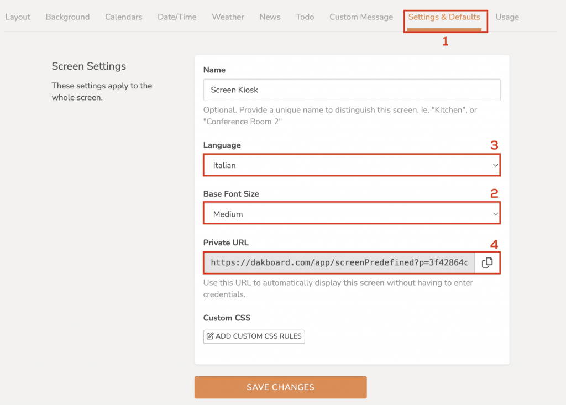Open the Language dropdown set to Italian

click(x=352, y=165)
